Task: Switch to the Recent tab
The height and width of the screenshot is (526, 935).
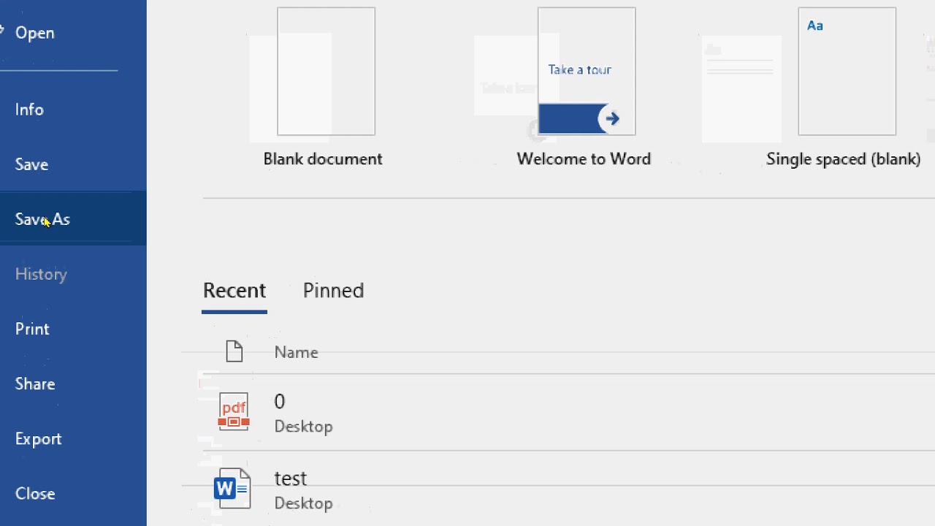Action: point(234,291)
